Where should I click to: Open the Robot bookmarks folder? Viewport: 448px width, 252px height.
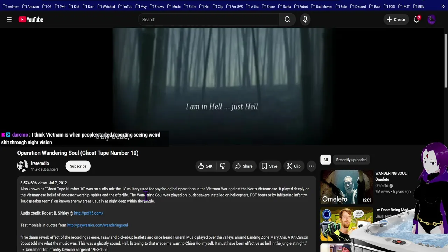pyautogui.click(x=301, y=6)
